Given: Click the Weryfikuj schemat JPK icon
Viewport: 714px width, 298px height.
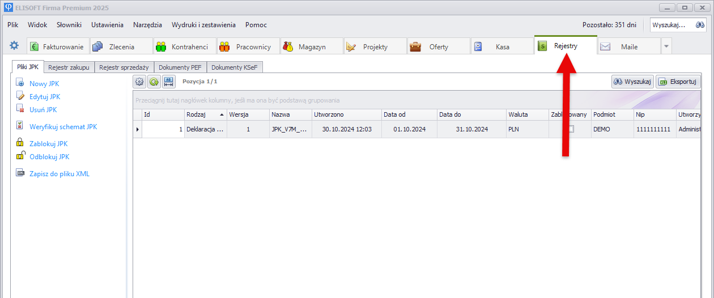Looking at the screenshot, I should tap(20, 126).
